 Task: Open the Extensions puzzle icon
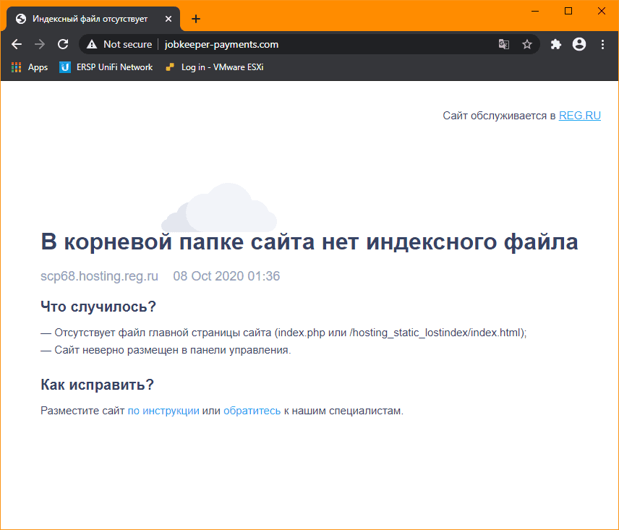tap(556, 44)
